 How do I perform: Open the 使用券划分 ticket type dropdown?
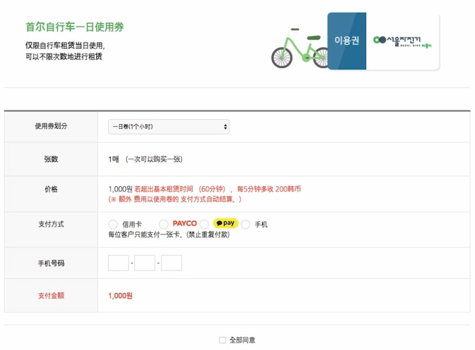168,127
